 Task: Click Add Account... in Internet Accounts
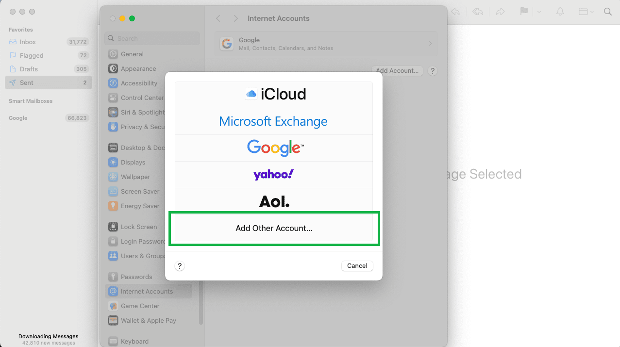(397, 71)
